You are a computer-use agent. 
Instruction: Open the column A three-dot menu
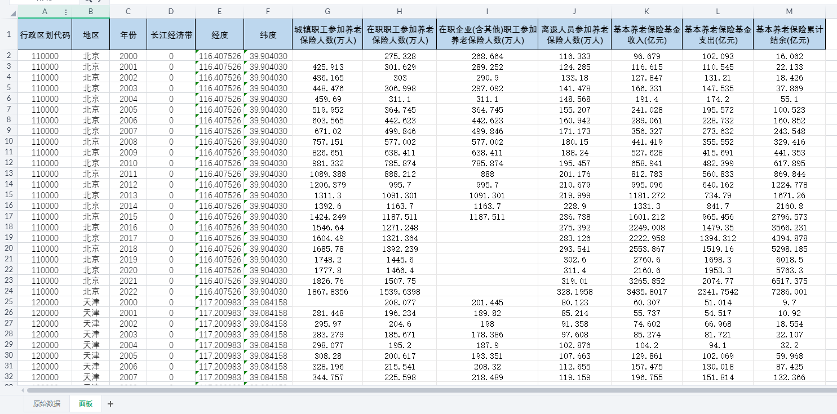tap(66, 12)
